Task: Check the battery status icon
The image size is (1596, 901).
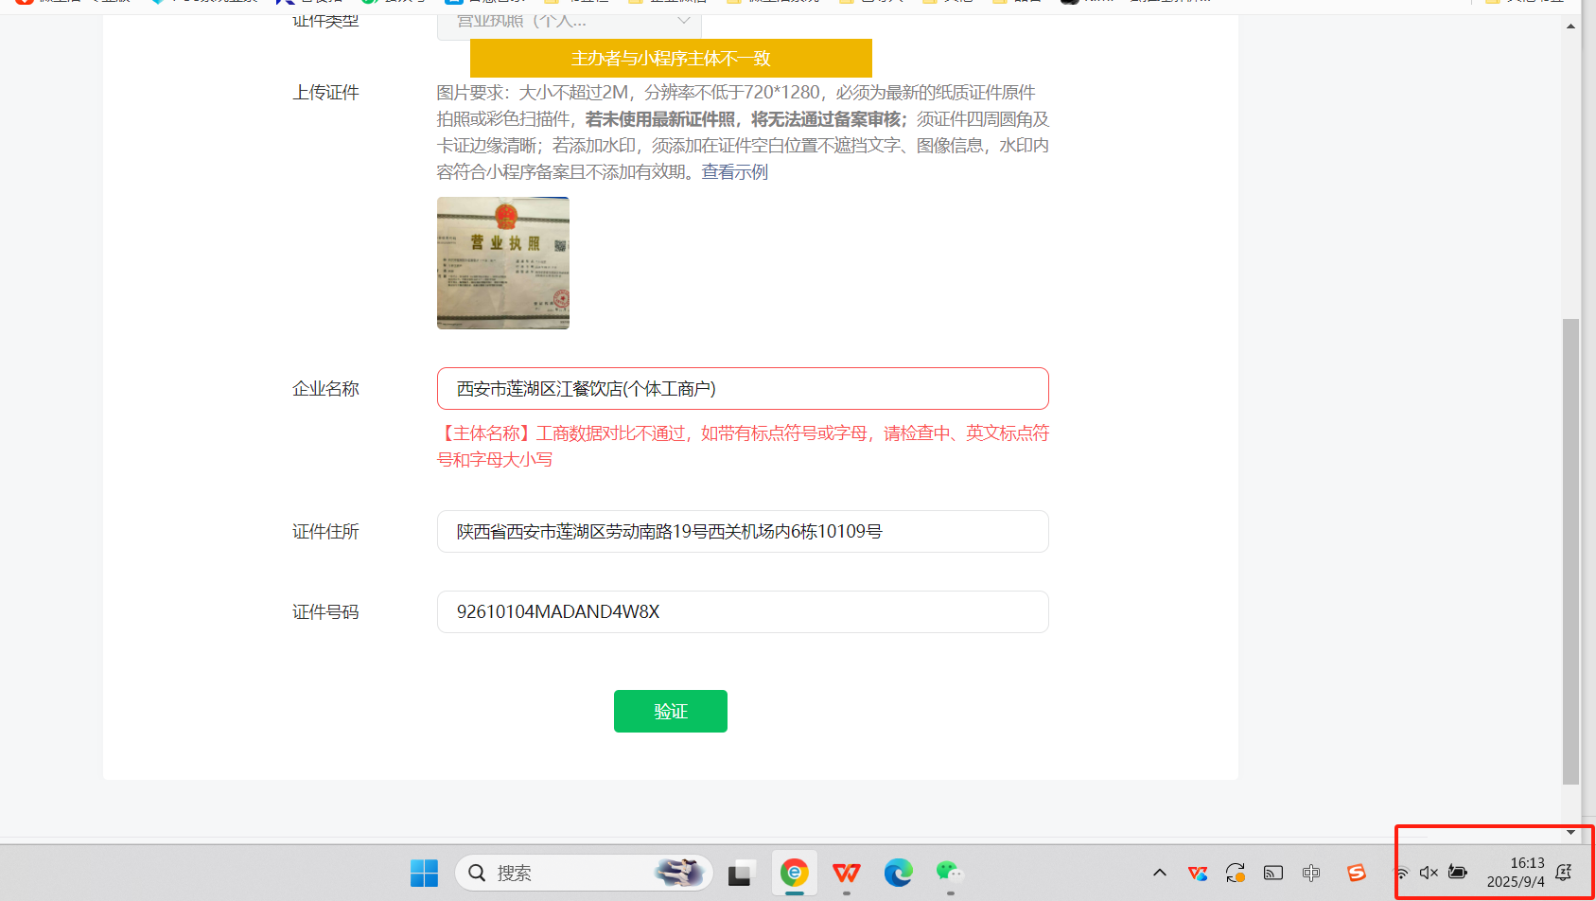Action: pyautogui.click(x=1458, y=873)
